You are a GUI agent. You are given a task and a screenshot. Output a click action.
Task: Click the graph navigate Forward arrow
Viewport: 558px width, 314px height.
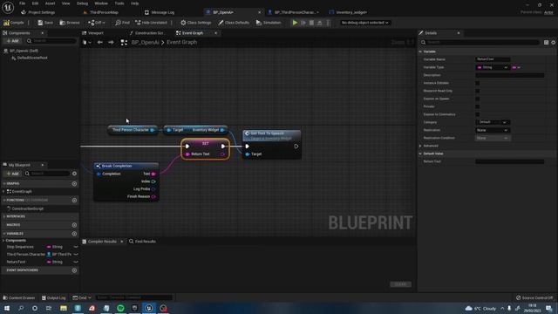pos(111,43)
